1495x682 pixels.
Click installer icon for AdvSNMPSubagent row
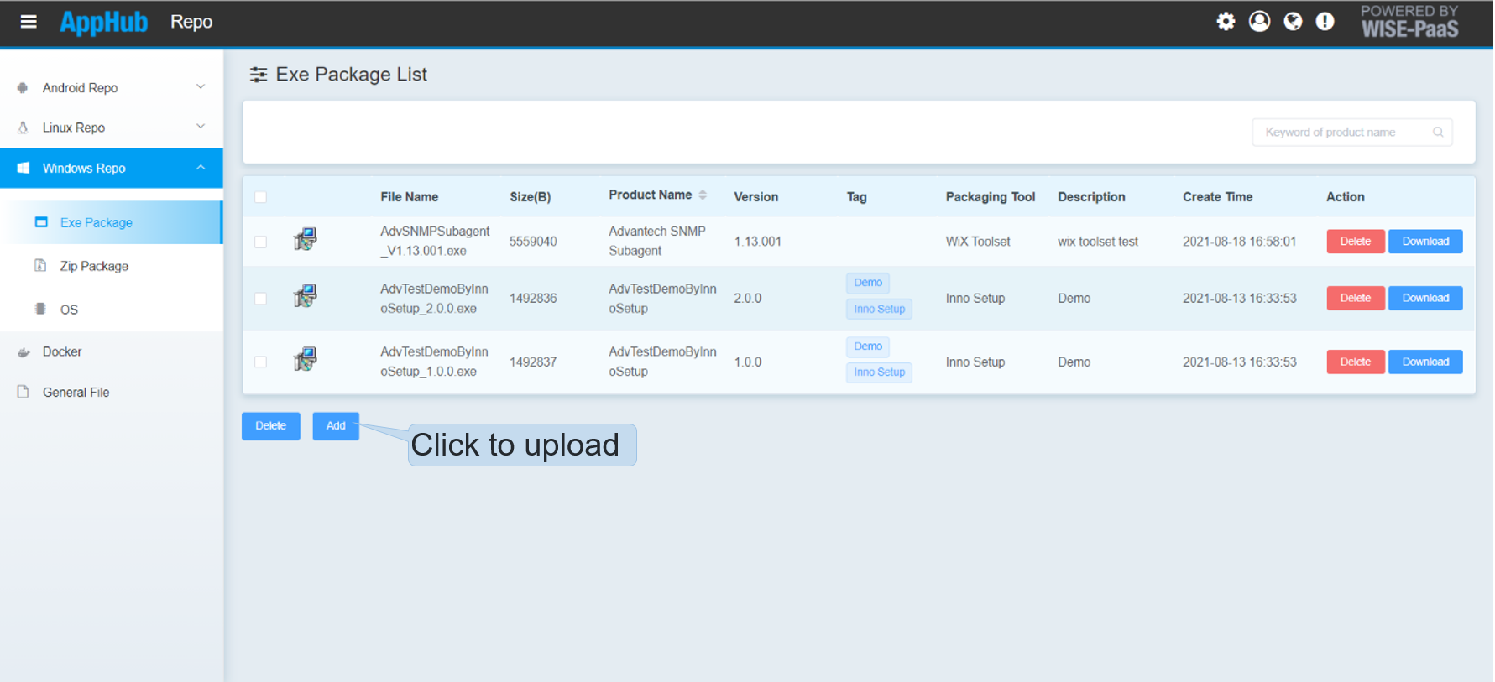[305, 240]
